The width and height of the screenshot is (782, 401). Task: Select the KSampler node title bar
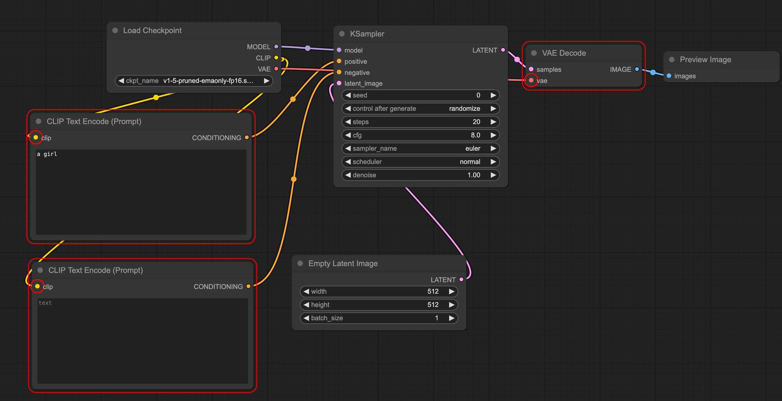click(x=421, y=34)
